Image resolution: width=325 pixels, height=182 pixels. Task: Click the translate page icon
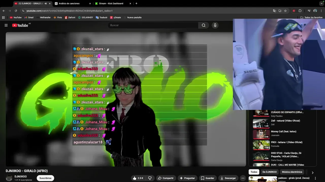tap(274, 11)
